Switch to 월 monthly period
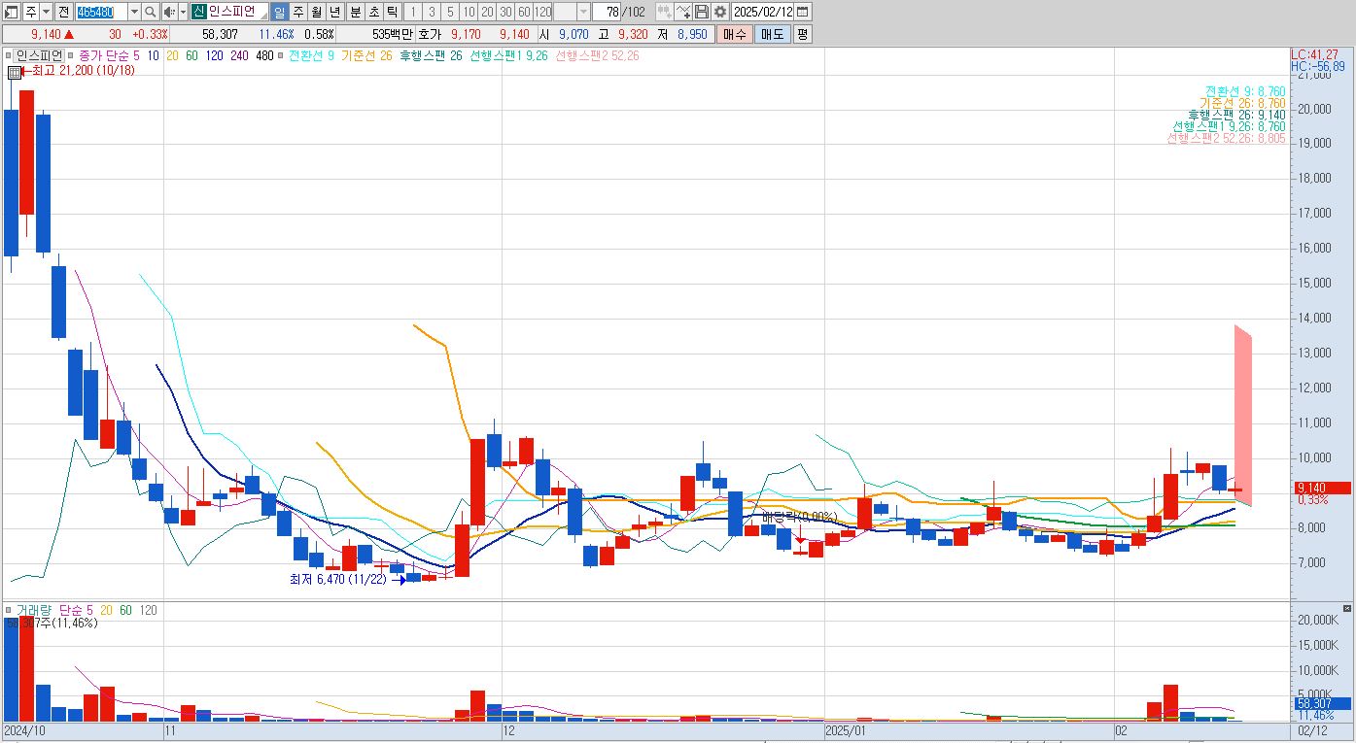This screenshot has width=1356, height=743. [316, 12]
